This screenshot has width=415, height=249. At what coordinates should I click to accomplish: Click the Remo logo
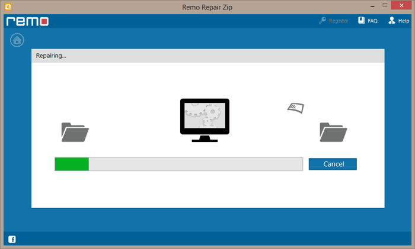coord(27,21)
